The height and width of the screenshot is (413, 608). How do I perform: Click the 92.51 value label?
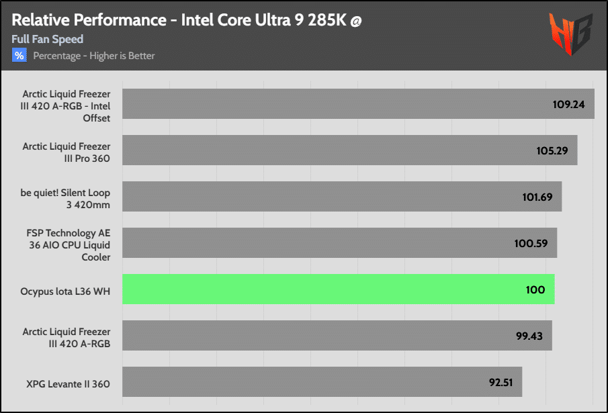pos(501,382)
